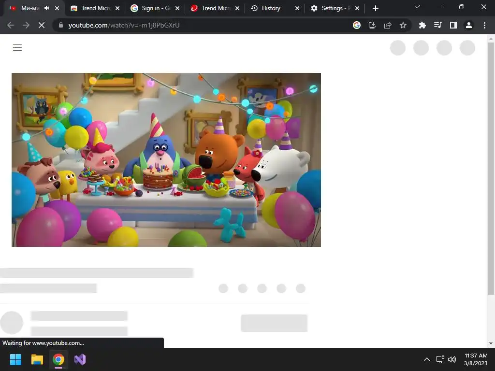Open the network status tray icon
The width and height of the screenshot is (495, 371).
point(440,359)
